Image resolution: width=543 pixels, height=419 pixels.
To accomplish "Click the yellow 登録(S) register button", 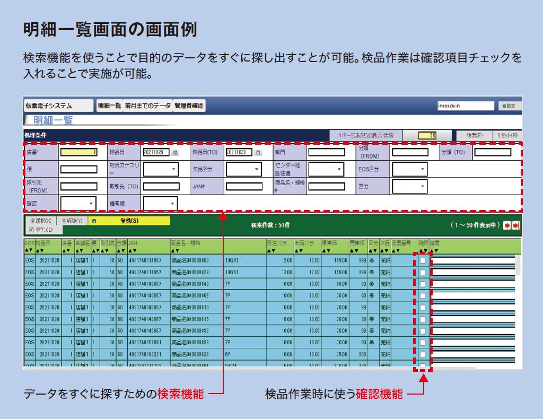I will coord(129,221).
